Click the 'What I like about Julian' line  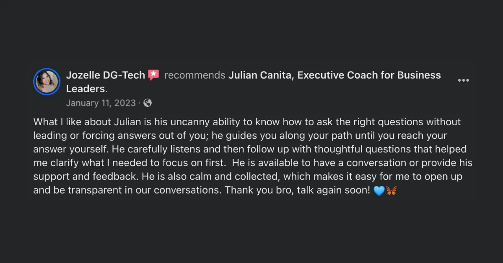(247, 122)
